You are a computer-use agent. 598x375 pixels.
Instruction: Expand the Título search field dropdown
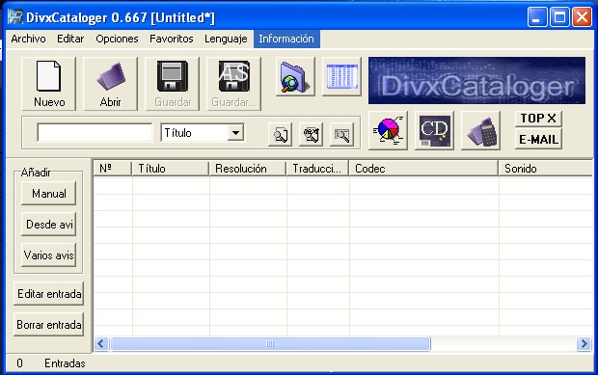point(235,133)
